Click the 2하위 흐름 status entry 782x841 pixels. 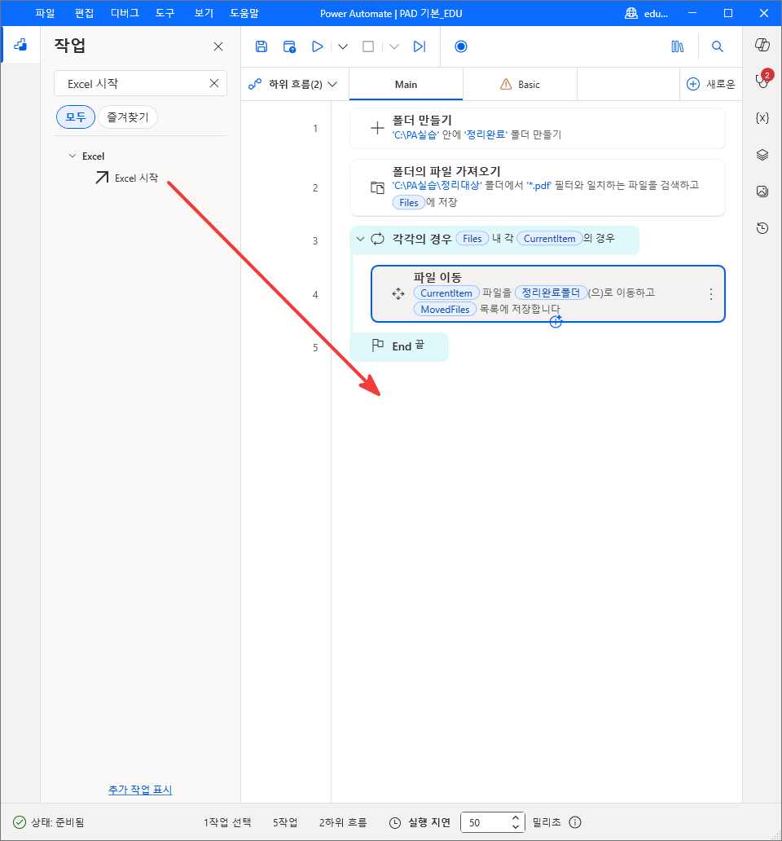click(x=343, y=822)
